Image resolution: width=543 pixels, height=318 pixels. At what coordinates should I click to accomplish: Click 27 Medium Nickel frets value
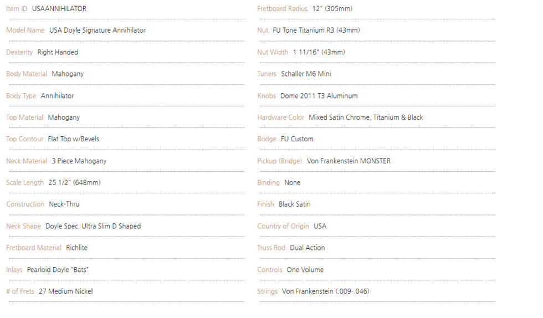point(66,291)
